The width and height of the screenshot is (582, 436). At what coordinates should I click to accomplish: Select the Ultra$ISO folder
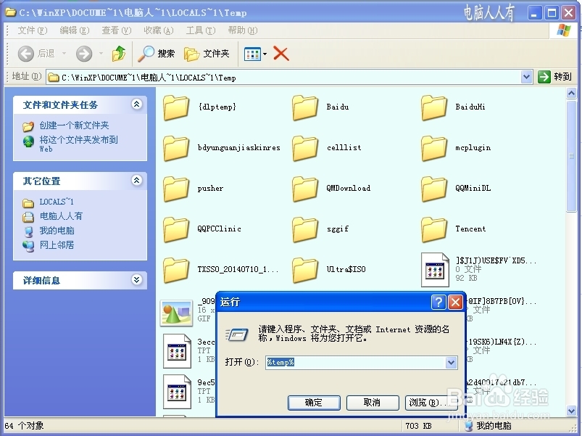pyautogui.click(x=329, y=270)
